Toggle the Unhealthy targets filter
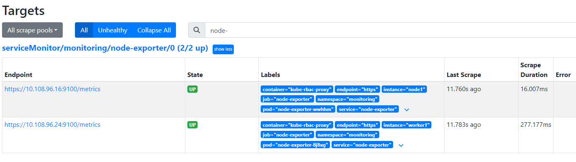 coord(112,30)
